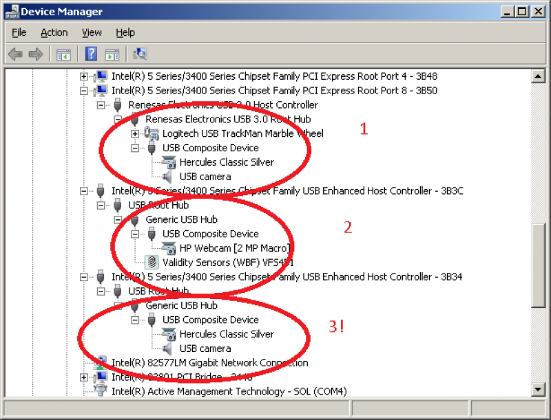This screenshot has height=420, width=551.
Task: Click the Back arrow toolbar icon
Action: [15, 54]
